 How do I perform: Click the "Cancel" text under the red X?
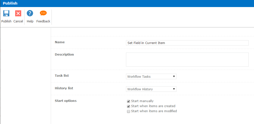click(18, 21)
